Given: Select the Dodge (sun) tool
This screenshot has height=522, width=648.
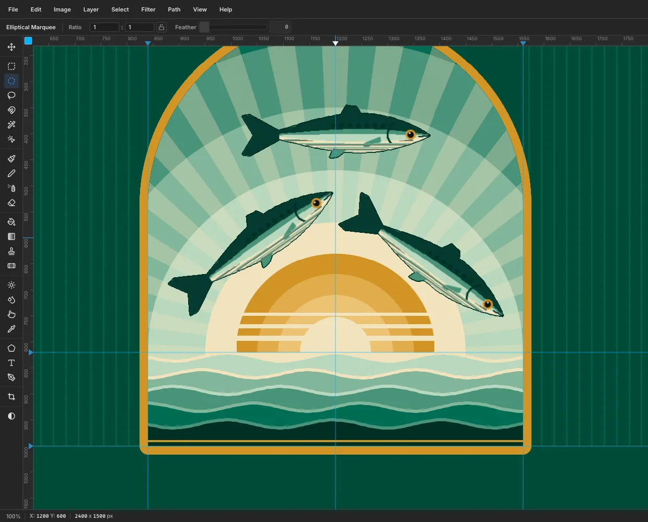Looking at the screenshot, I should pos(11,285).
